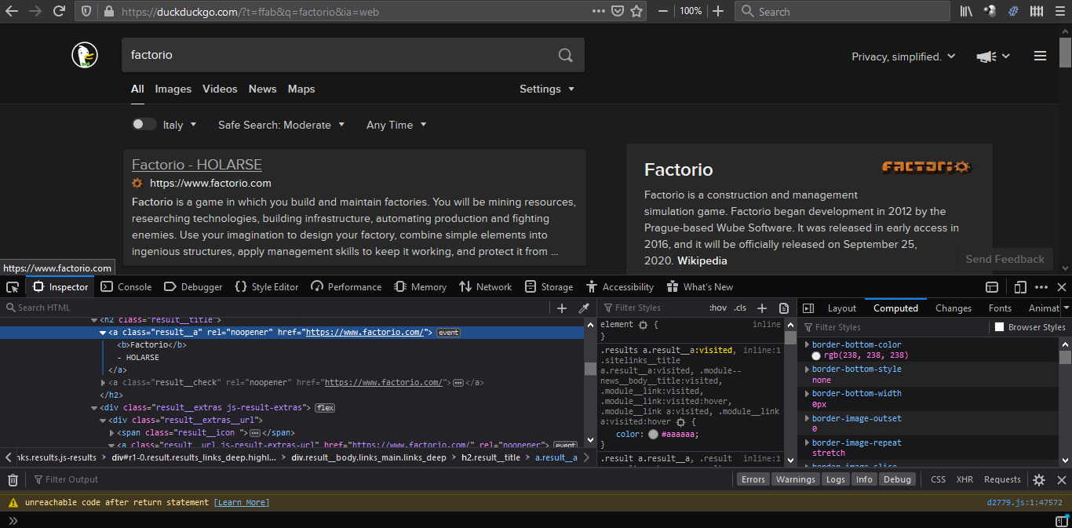Switch to multi-line editor mode icon
Image resolution: width=1072 pixels, height=528 pixels.
coord(1062,520)
